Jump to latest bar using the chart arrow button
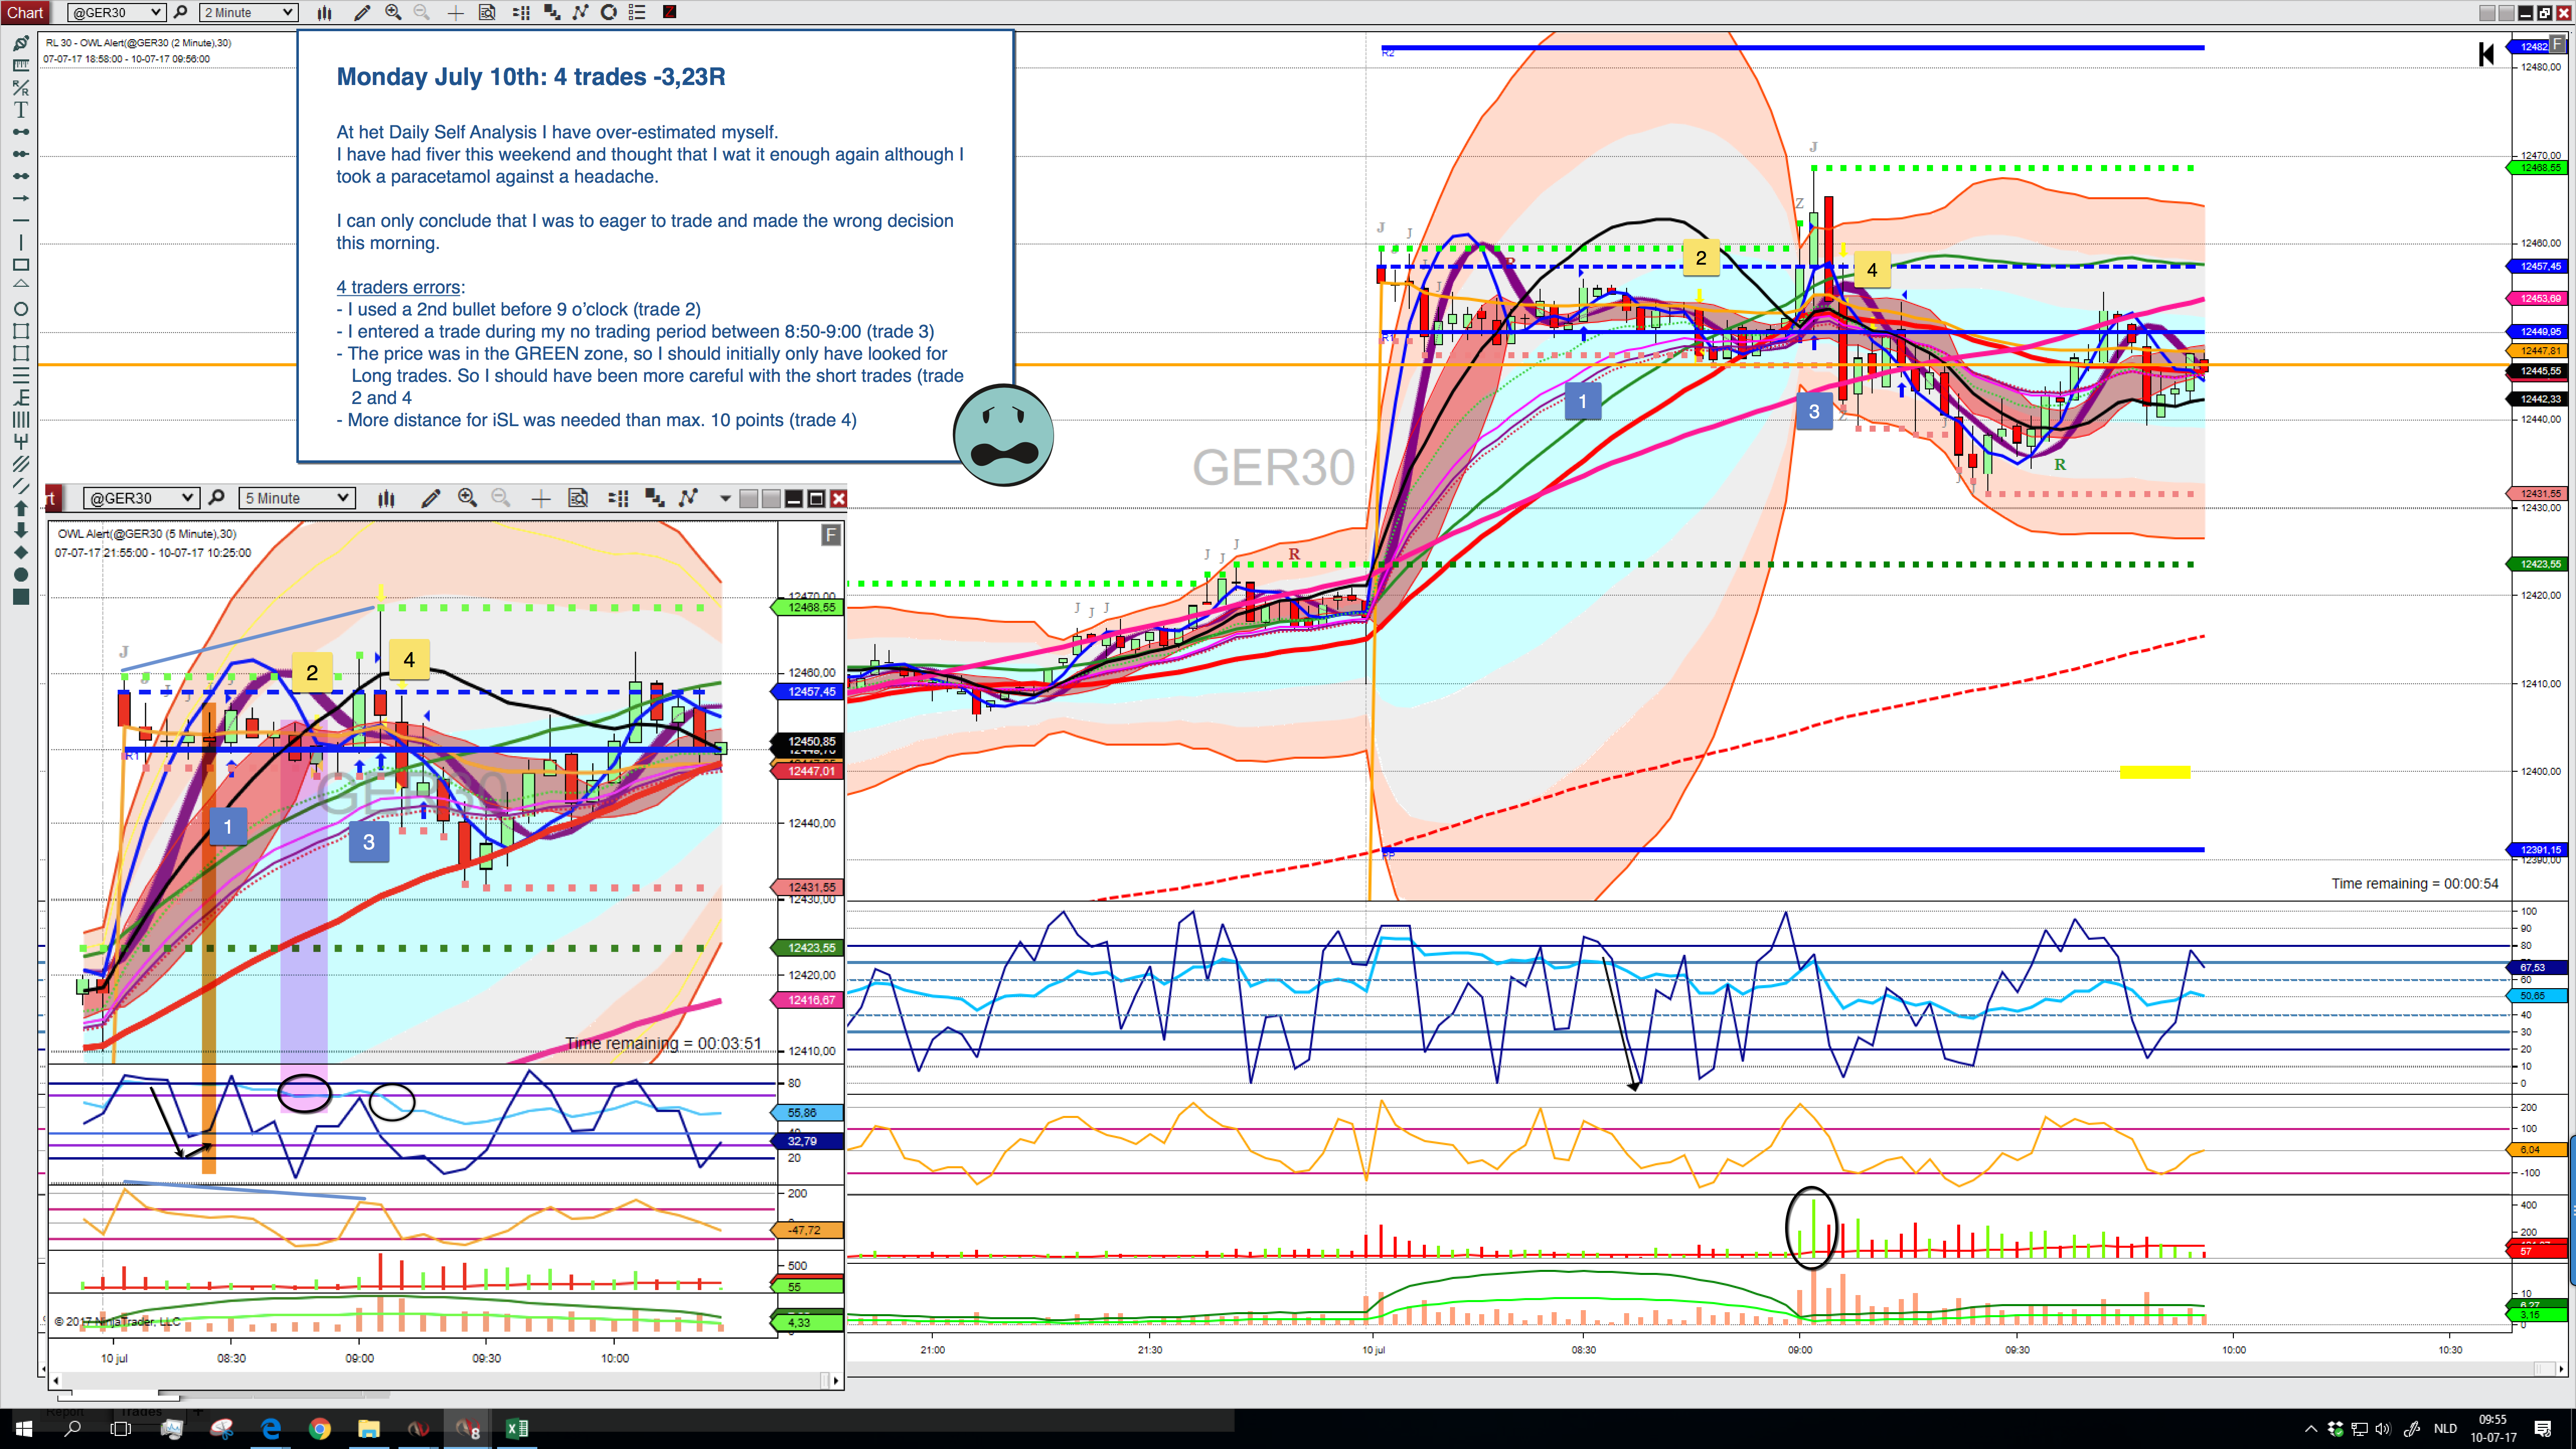The image size is (2576, 1449). point(2486,54)
